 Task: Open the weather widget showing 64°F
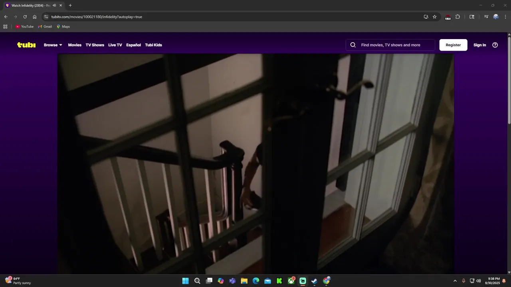[x=18, y=281]
